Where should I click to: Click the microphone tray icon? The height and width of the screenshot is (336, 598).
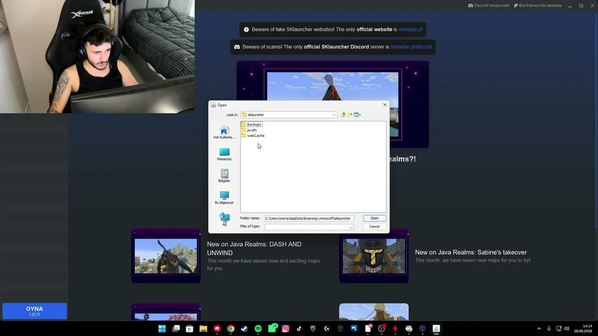pos(549,329)
